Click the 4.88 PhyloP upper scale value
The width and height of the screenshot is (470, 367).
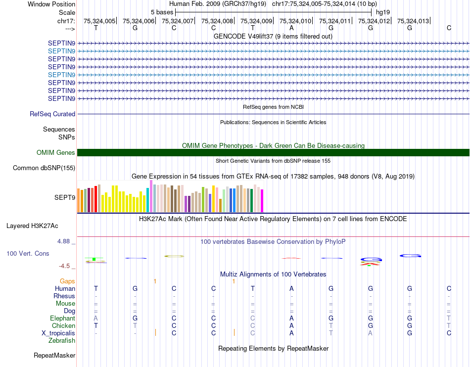(x=63, y=241)
